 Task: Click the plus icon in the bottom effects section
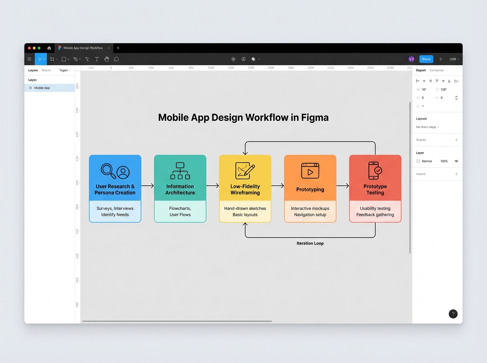[x=456, y=174]
